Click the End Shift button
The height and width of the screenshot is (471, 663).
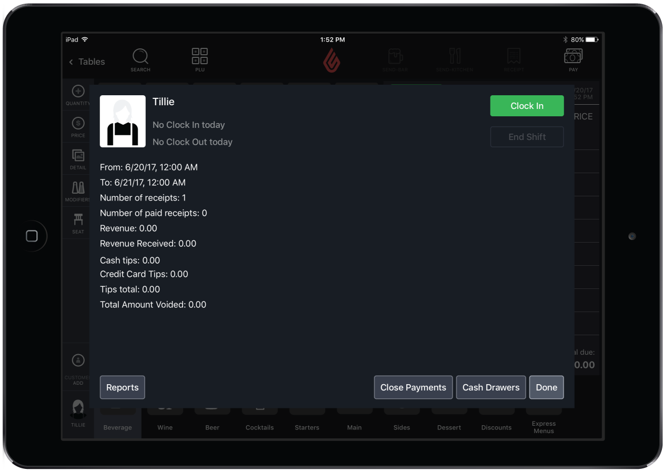click(x=527, y=137)
